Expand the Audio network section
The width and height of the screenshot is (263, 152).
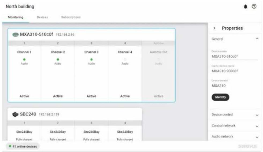click(235, 136)
